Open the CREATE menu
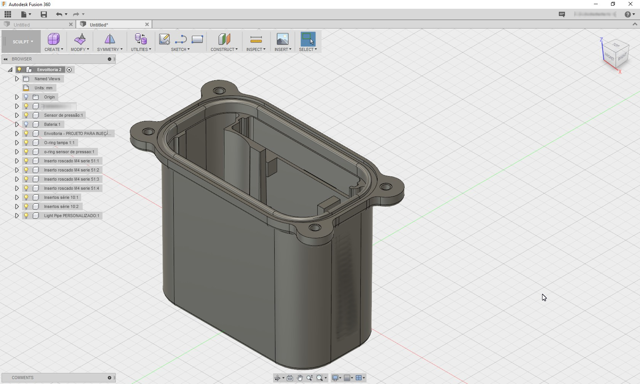 [54, 49]
